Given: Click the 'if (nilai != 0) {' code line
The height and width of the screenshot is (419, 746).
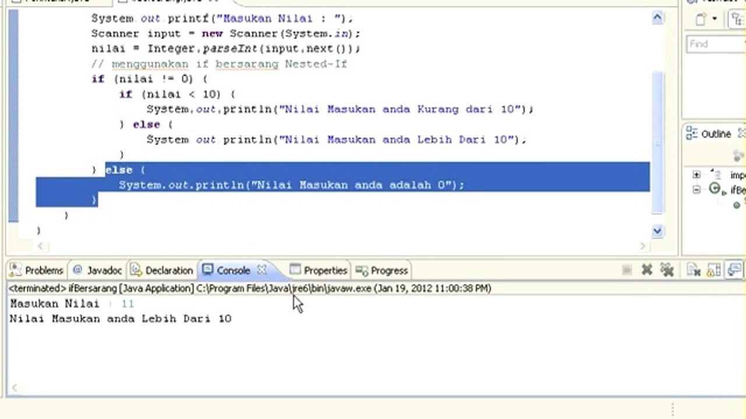Looking at the screenshot, I should pos(149,79).
